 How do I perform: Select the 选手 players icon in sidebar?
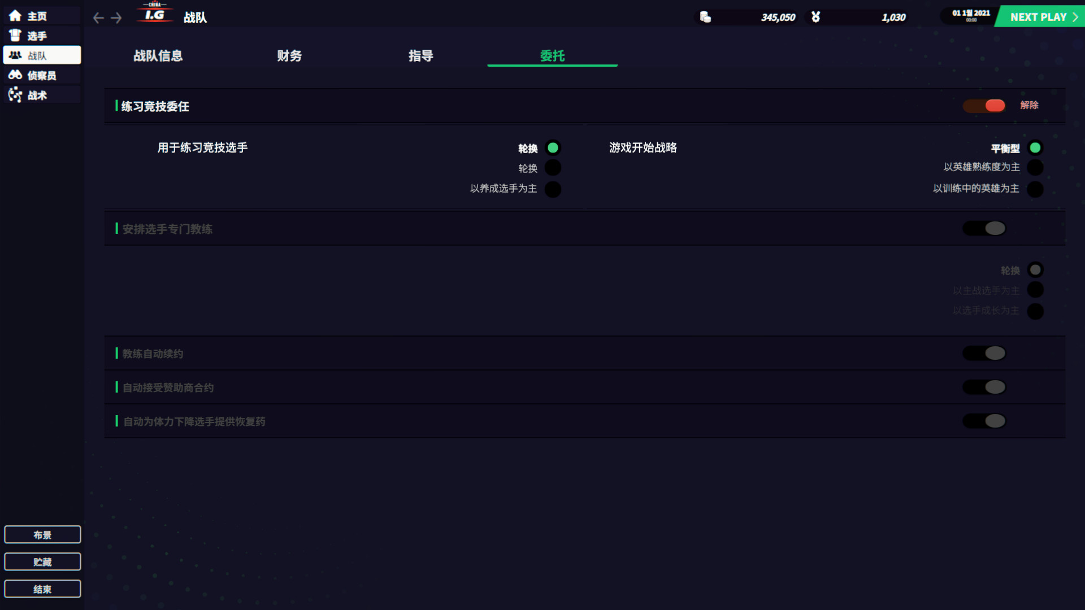(x=14, y=35)
